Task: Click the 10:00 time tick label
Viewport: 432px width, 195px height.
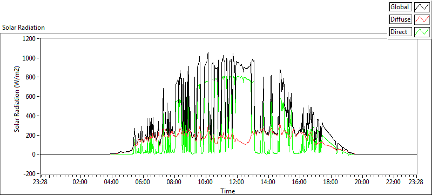Action: coord(206,182)
